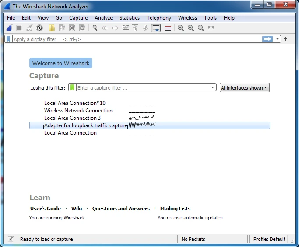Open the Analyze menu

click(104, 18)
